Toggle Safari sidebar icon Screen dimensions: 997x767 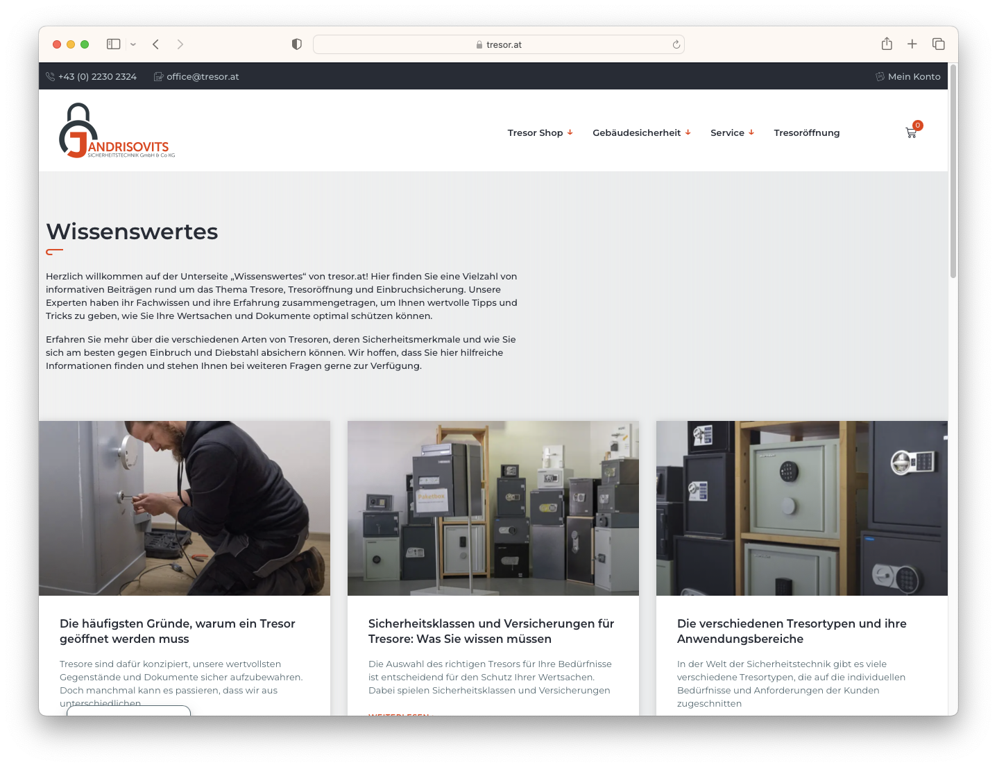[x=114, y=44]
